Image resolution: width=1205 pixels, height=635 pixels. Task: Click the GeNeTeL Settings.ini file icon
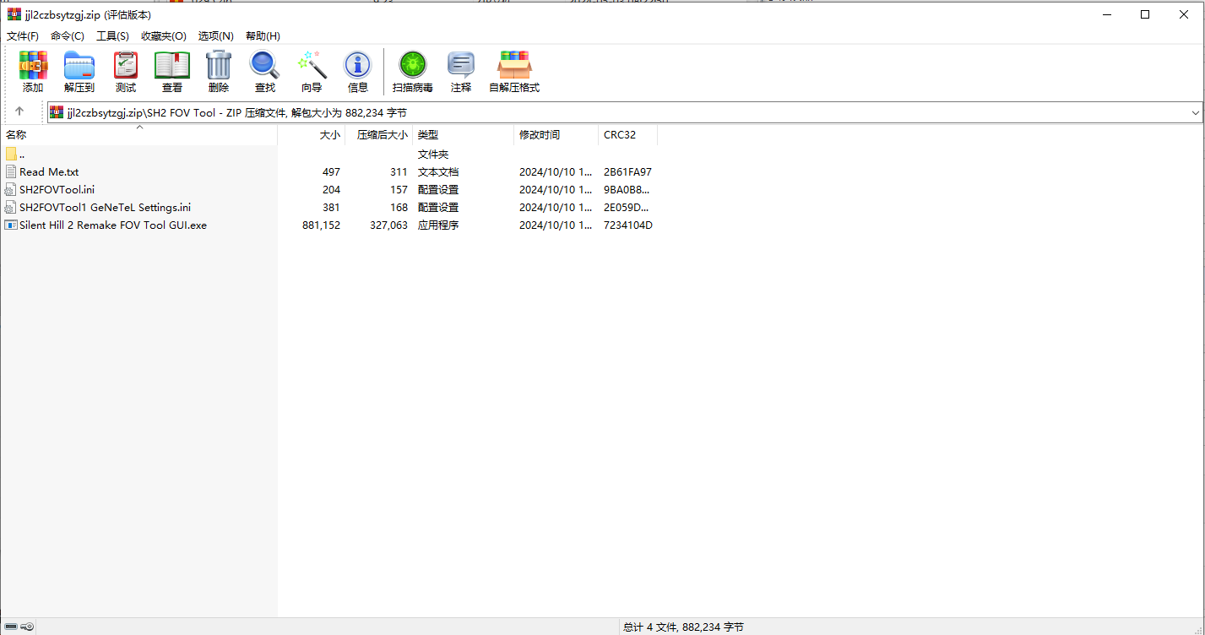(11, 207)
